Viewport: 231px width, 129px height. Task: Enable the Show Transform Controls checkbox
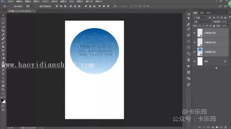click(37, 6)
